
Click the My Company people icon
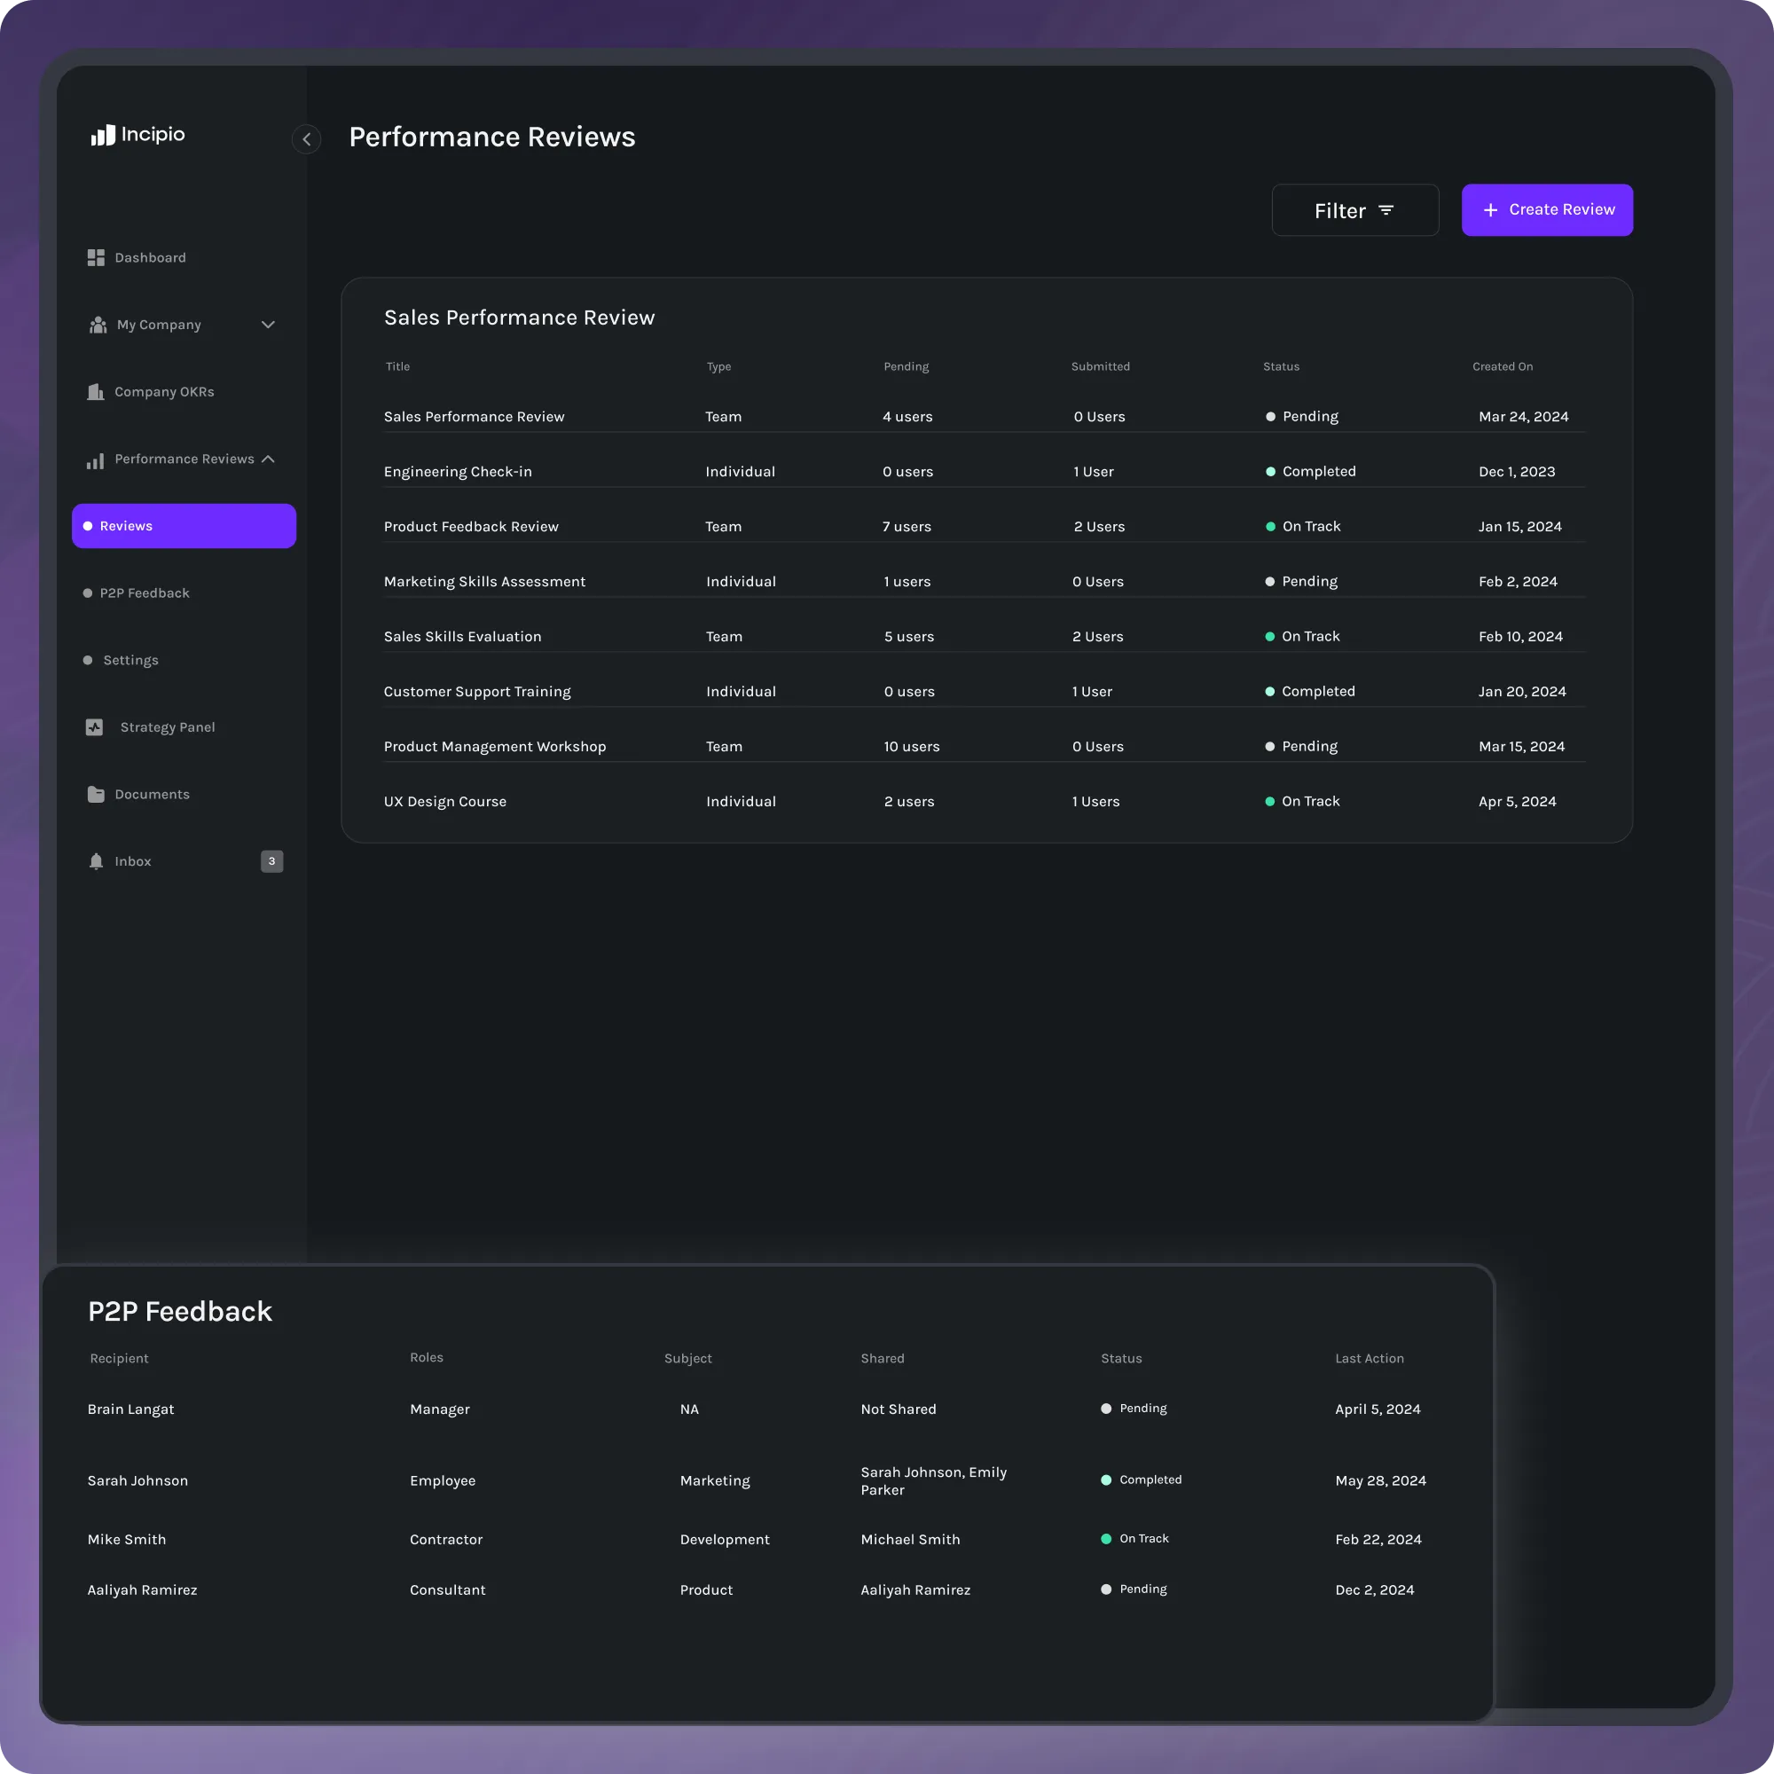tap(98, 325)
